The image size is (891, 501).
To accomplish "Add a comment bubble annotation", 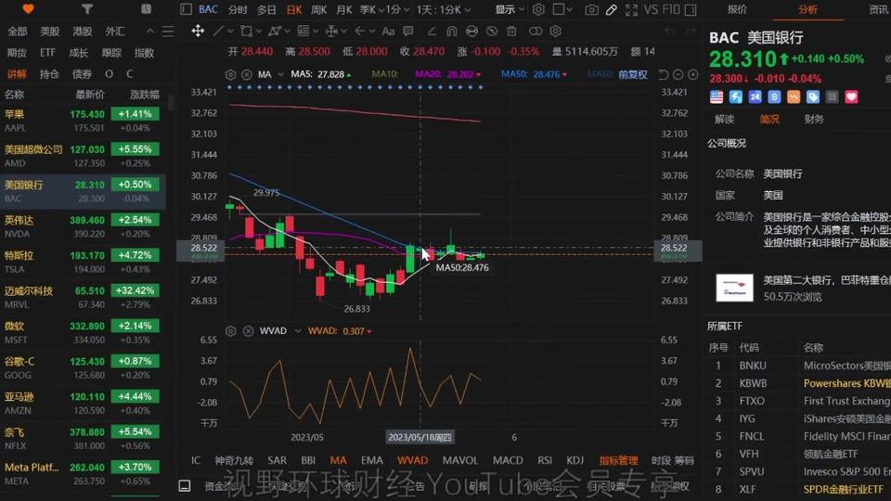I will pyautogui.click(x=408, y=32).
